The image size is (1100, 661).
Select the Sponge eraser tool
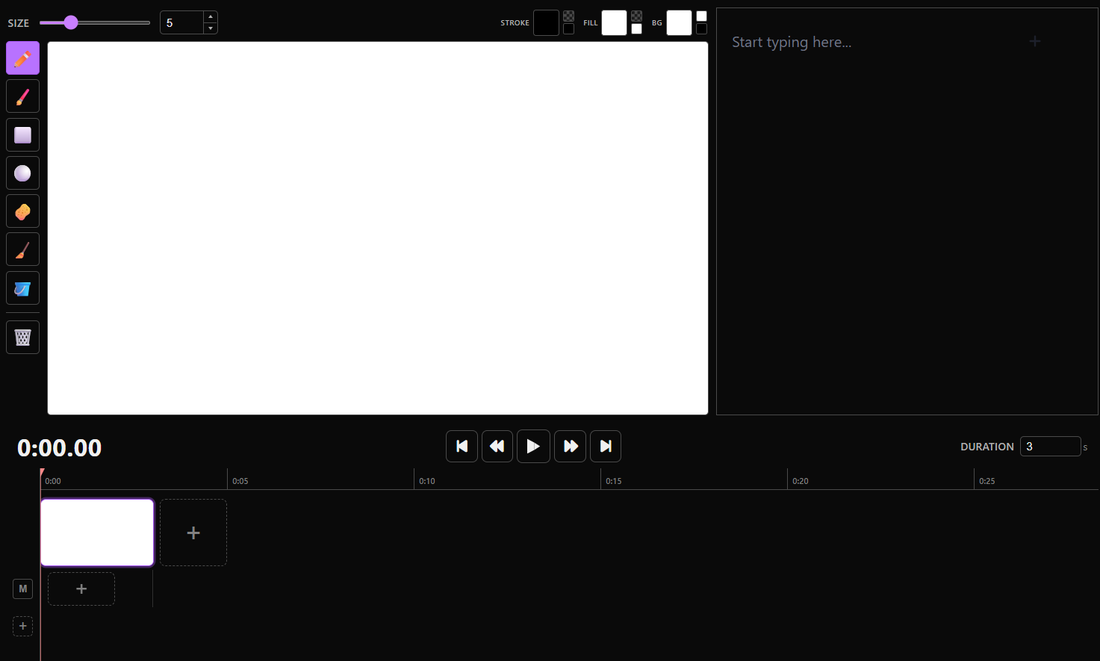pyautogui.click(x=22, y=211)
